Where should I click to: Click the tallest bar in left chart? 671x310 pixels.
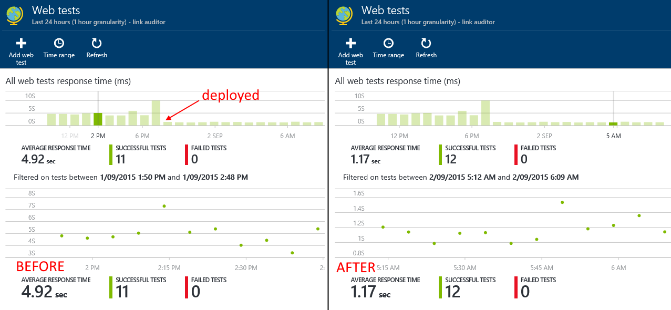(x=156, y=113)
